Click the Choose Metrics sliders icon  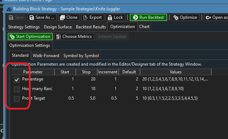tap(59, 37)
